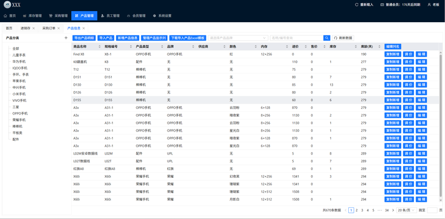This screenshot has height=219, width=445.
Task: Click next page arrow in pagination
Action: coord(393,210)
